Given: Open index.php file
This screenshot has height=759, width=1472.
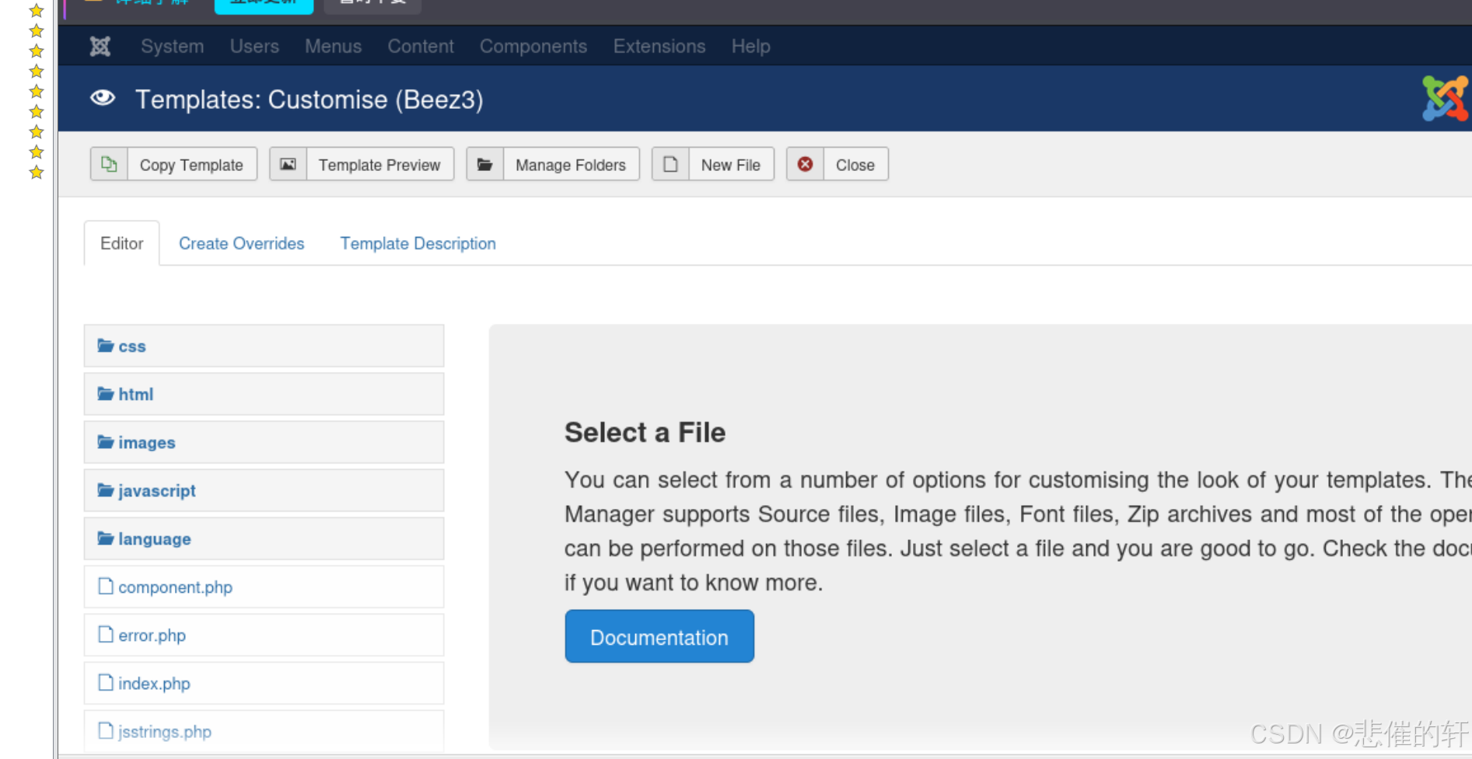Looking at the screenshot, I should 264,683.
